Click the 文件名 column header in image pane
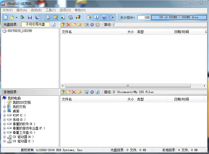The height and width of the screenshot is (154, 209). (x=67, y=32)
